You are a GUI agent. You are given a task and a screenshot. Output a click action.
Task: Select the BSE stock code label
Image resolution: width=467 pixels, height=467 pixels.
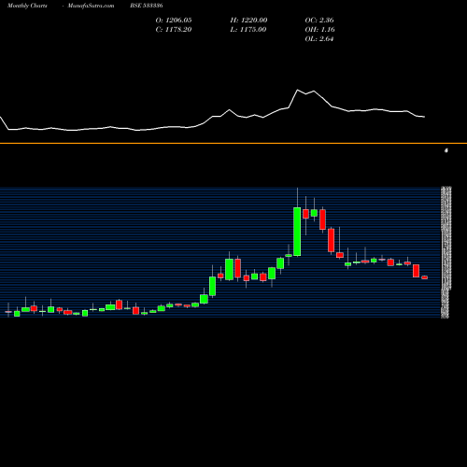click(147, 6)
